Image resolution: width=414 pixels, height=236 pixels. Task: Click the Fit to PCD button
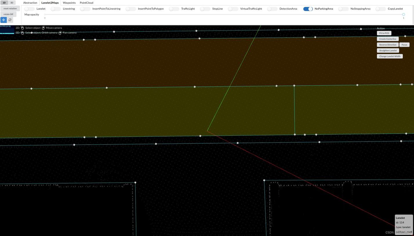[x=384, y=33]
